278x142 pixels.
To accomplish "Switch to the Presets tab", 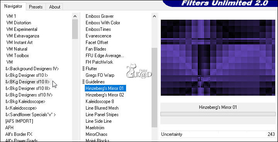I will tap(36, 7).
